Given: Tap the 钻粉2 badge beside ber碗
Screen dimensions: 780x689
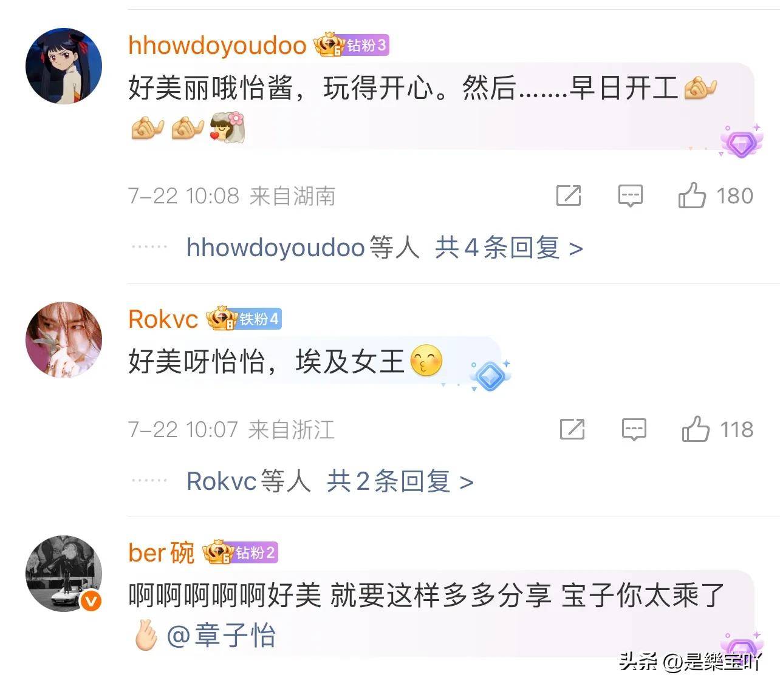Looking at the screenshot, I should [241, 552].
